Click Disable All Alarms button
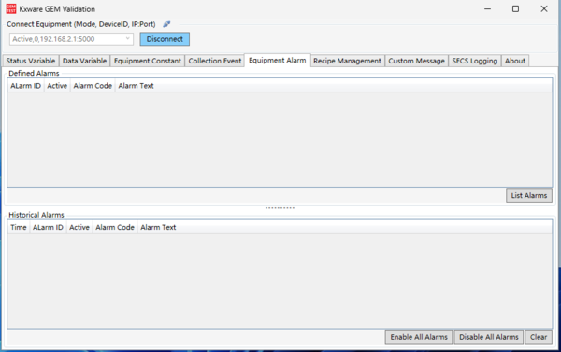 pyautogui.click(x=488, y=337)
